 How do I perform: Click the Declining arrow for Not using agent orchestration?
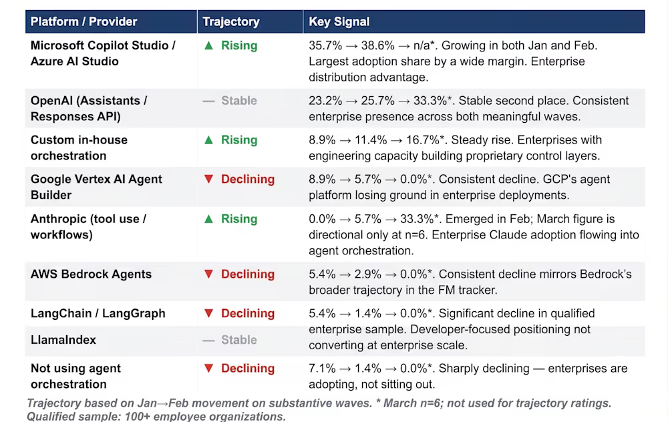(x=208, y=369)
